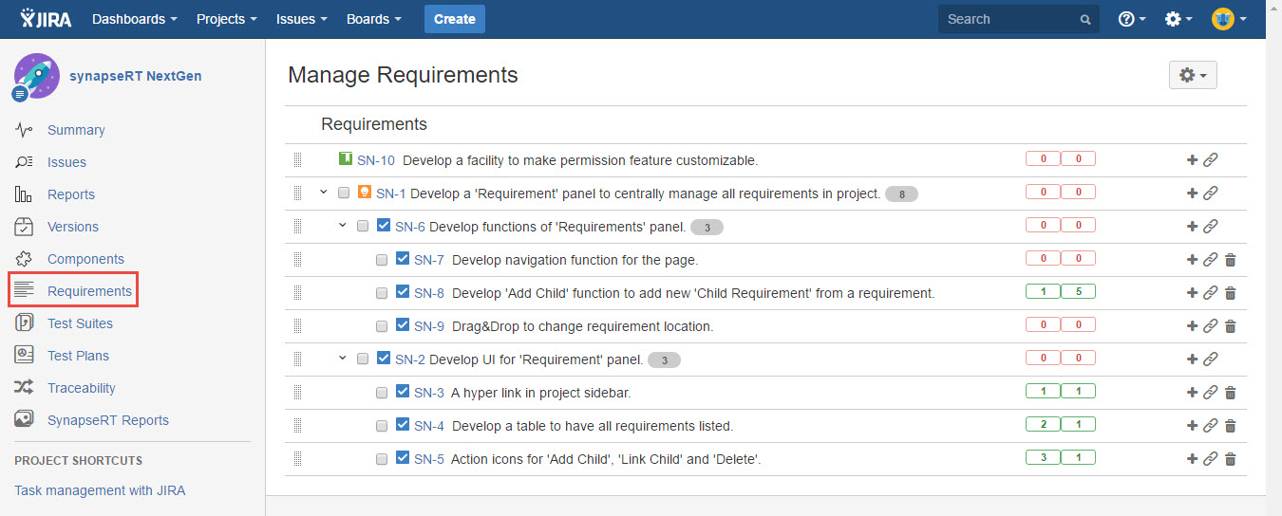Click the synapseRT NextGen rocket avatar
1282x516 pixels.
(36, 76)
